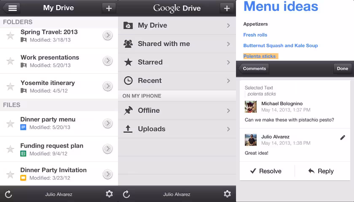Click the Shared with me people icon
This screenshot has width=354, height=202.
click(128, 44)
